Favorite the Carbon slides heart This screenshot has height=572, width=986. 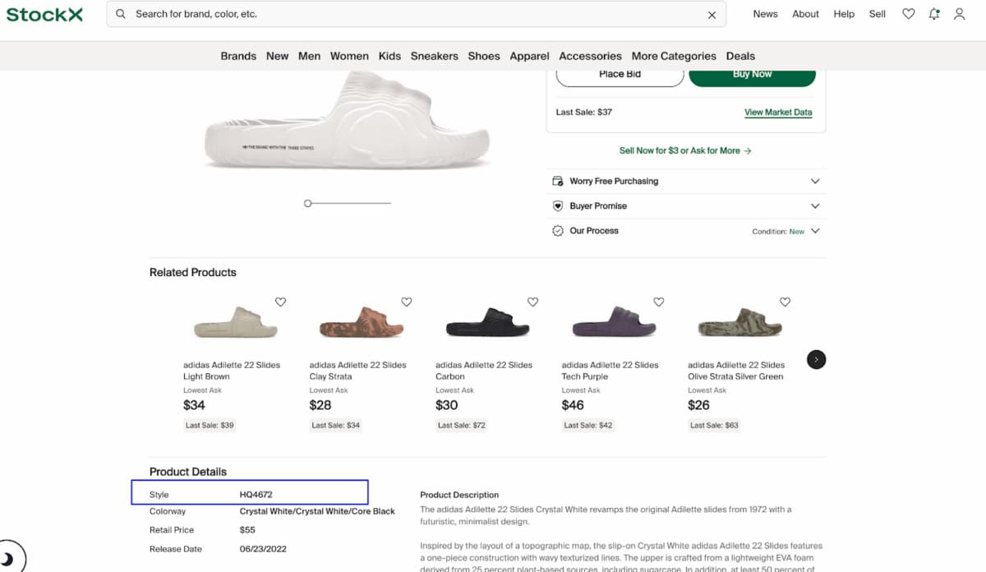click(532, 302)
